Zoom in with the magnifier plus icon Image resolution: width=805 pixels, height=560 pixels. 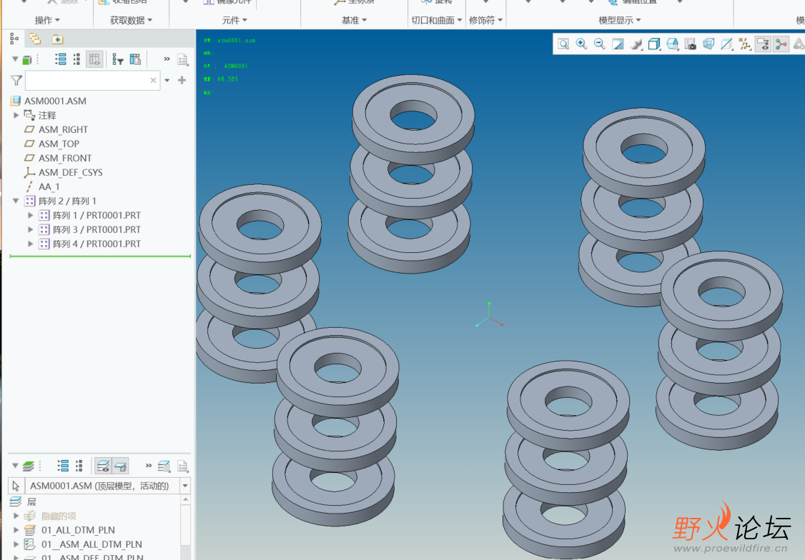click(582, 44)
